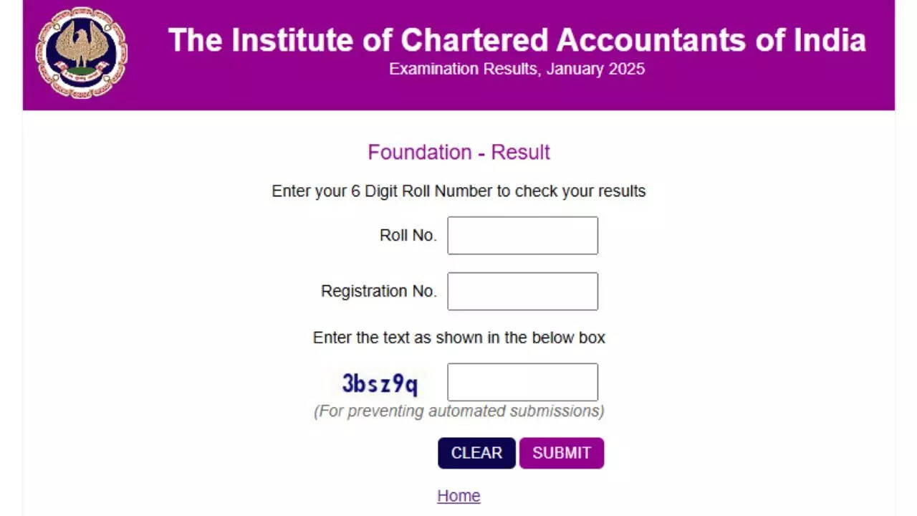Click the Roll No. input field
The width and height of the screenshot is (917, 516).
[522, 236]
